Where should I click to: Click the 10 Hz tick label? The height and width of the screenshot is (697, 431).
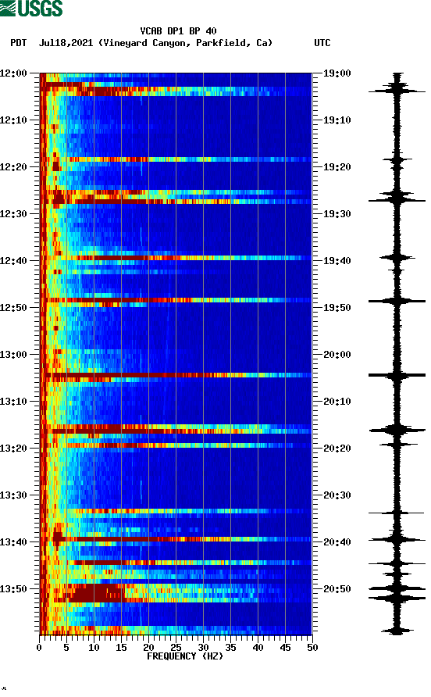point(94,648)
